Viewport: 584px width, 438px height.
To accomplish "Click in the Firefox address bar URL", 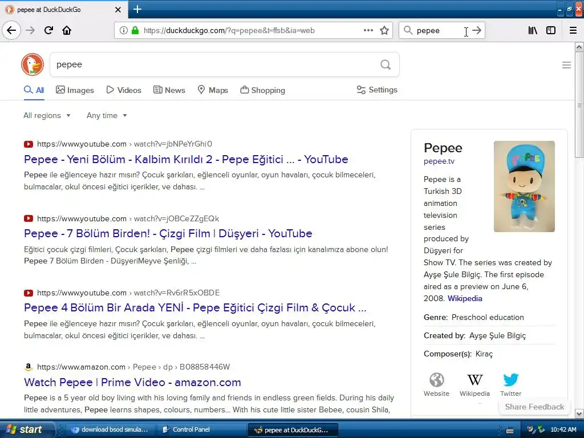I will point(229,31).
